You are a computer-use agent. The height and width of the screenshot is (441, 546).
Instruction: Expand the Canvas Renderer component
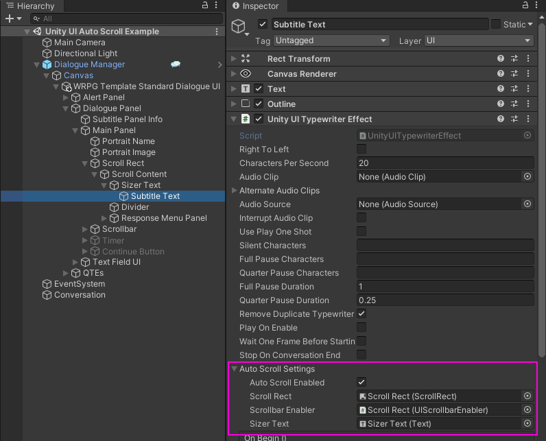point(234,73)
